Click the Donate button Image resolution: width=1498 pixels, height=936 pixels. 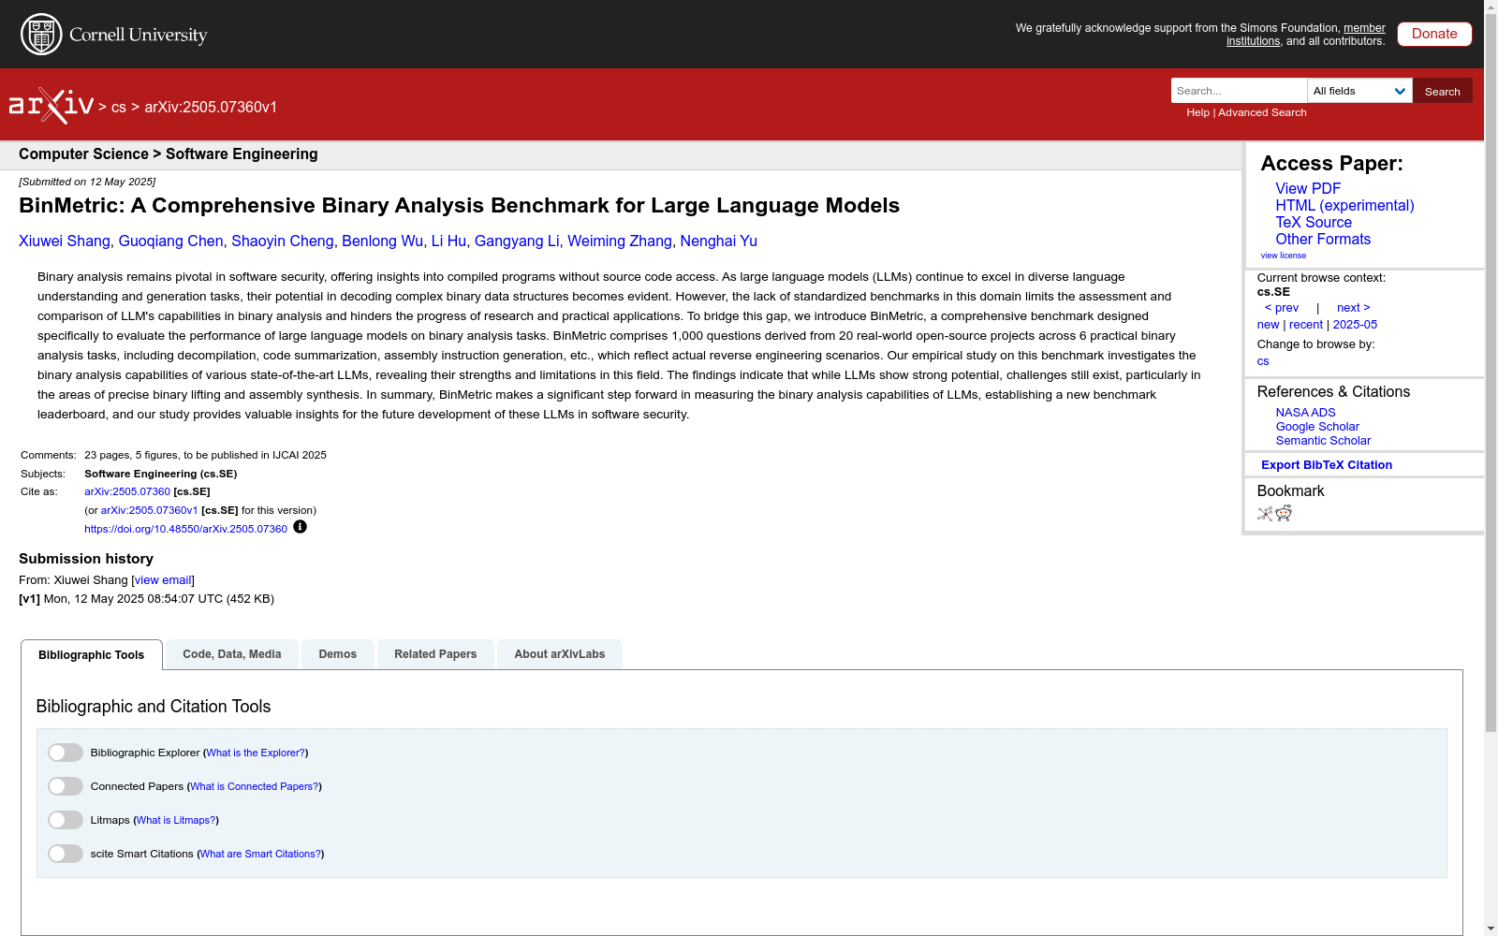click(1434, 34)
